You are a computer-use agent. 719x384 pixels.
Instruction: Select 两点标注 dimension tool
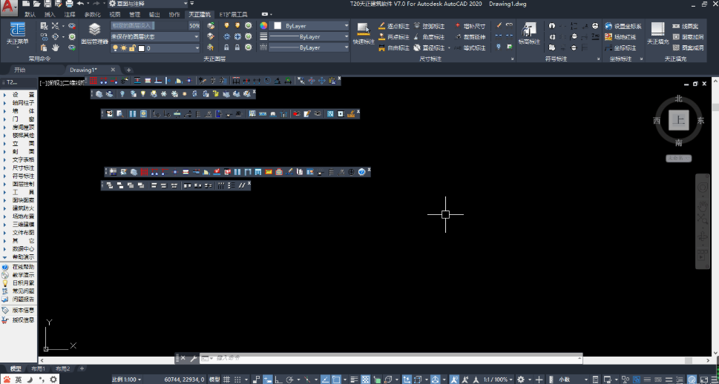[394, 36]
